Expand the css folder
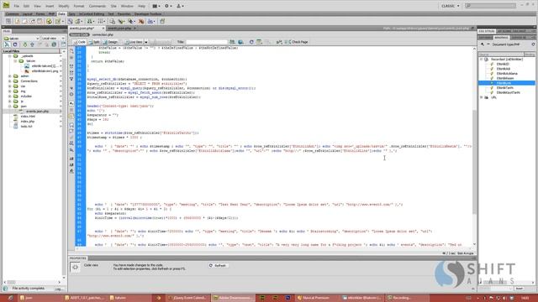Screen dimensions: 538x302 [9, 86]
